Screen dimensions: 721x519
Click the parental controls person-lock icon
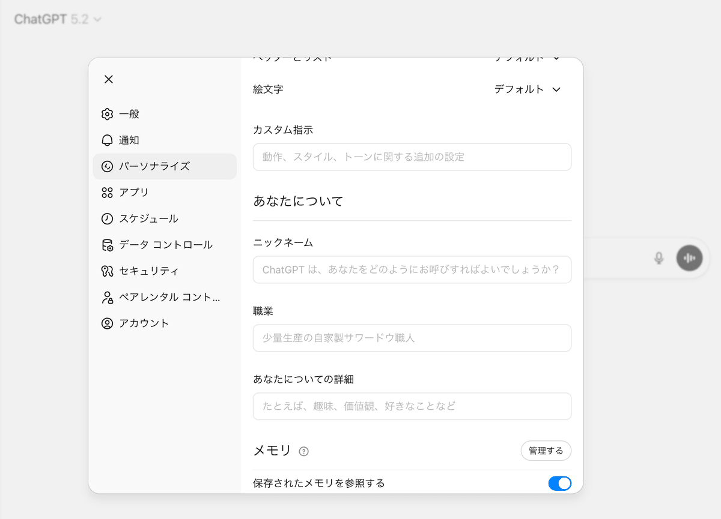[107, 297]
